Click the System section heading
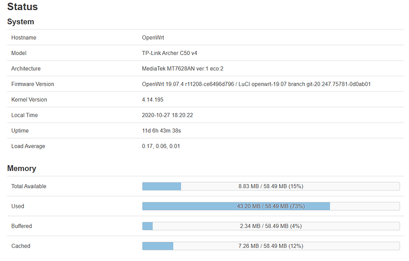Screen dimensions: 409x261 click(x=21, y=22)
